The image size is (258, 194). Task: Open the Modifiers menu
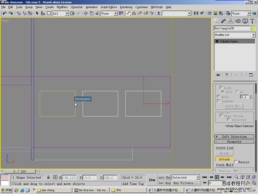pyautogui.click(x=62, y=7)
